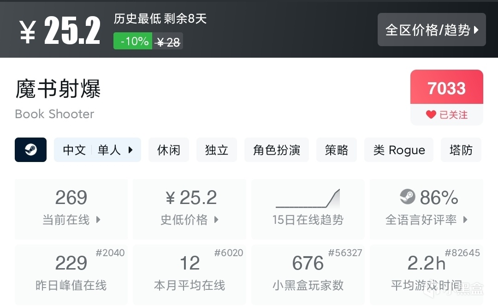Toggle the 已关注 follow status
Image resolution: width=498 pixels, height=306 pixels.
[x=447, y=115]
